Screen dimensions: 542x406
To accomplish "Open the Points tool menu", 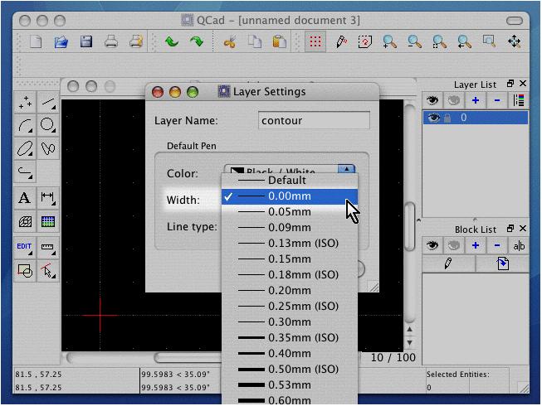I will coord(25,102).
